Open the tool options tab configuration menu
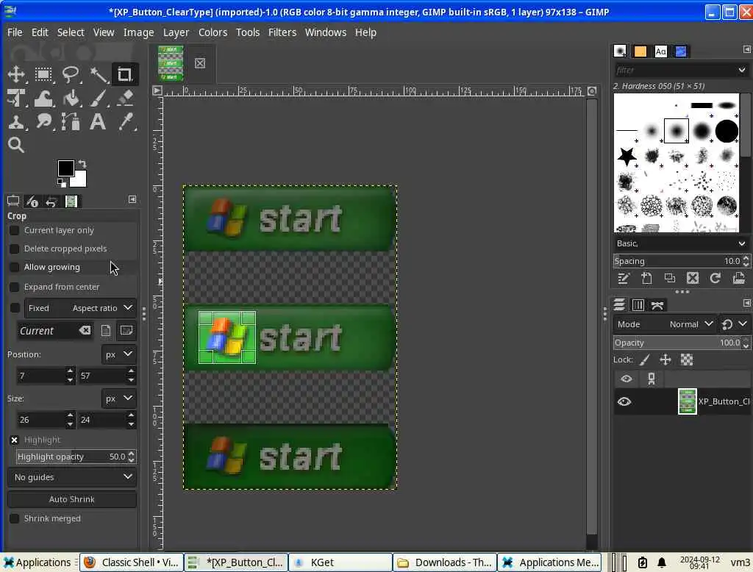The height and width of the screenshot is (572, 753). tap(132, 199)
